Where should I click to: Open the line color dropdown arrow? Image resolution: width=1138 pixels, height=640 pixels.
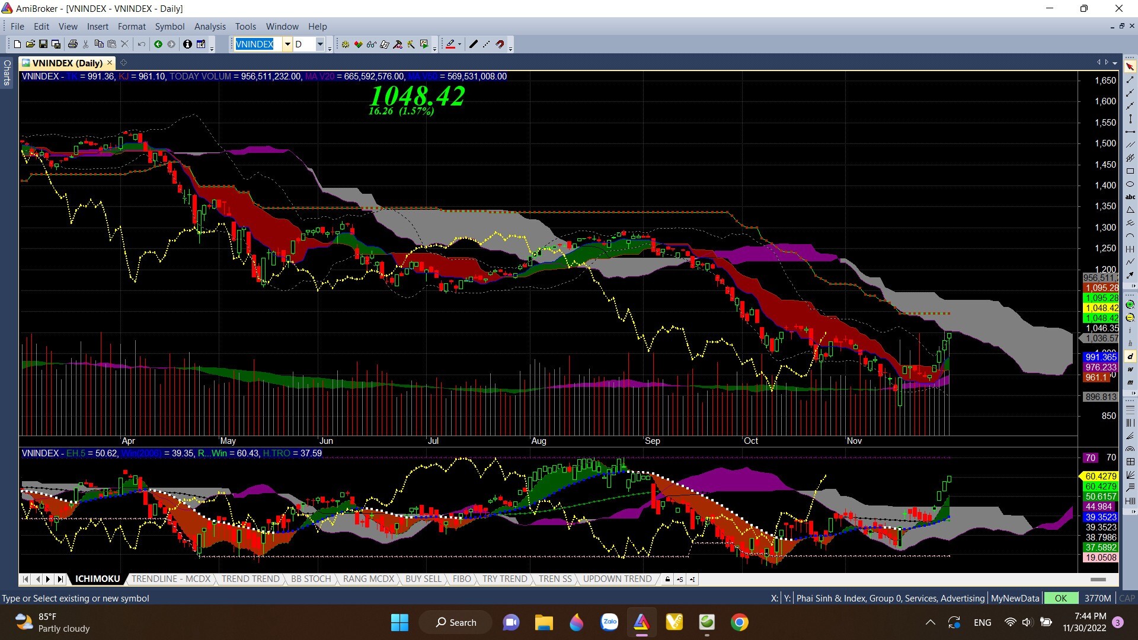pyautogui.click(x=459, y=44)
